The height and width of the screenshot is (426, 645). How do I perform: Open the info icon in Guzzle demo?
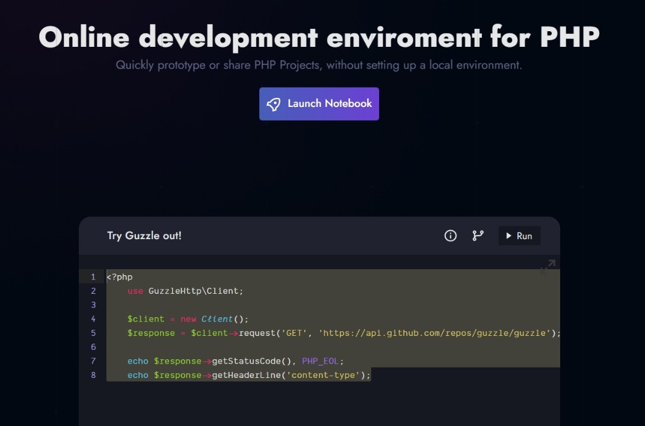tap(451, 236)
